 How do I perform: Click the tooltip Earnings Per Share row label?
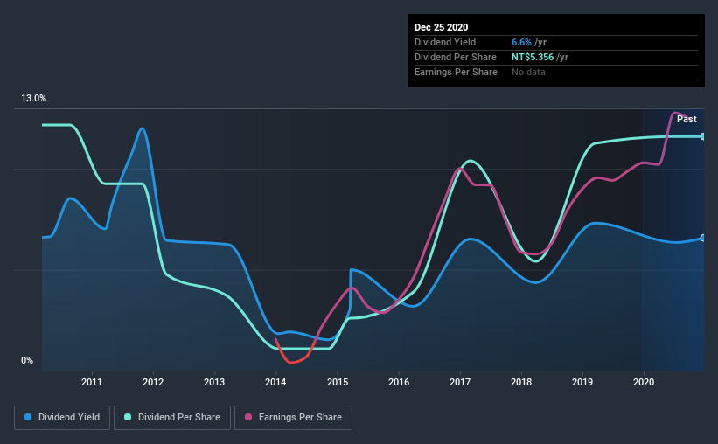click(x=456, y=72)
